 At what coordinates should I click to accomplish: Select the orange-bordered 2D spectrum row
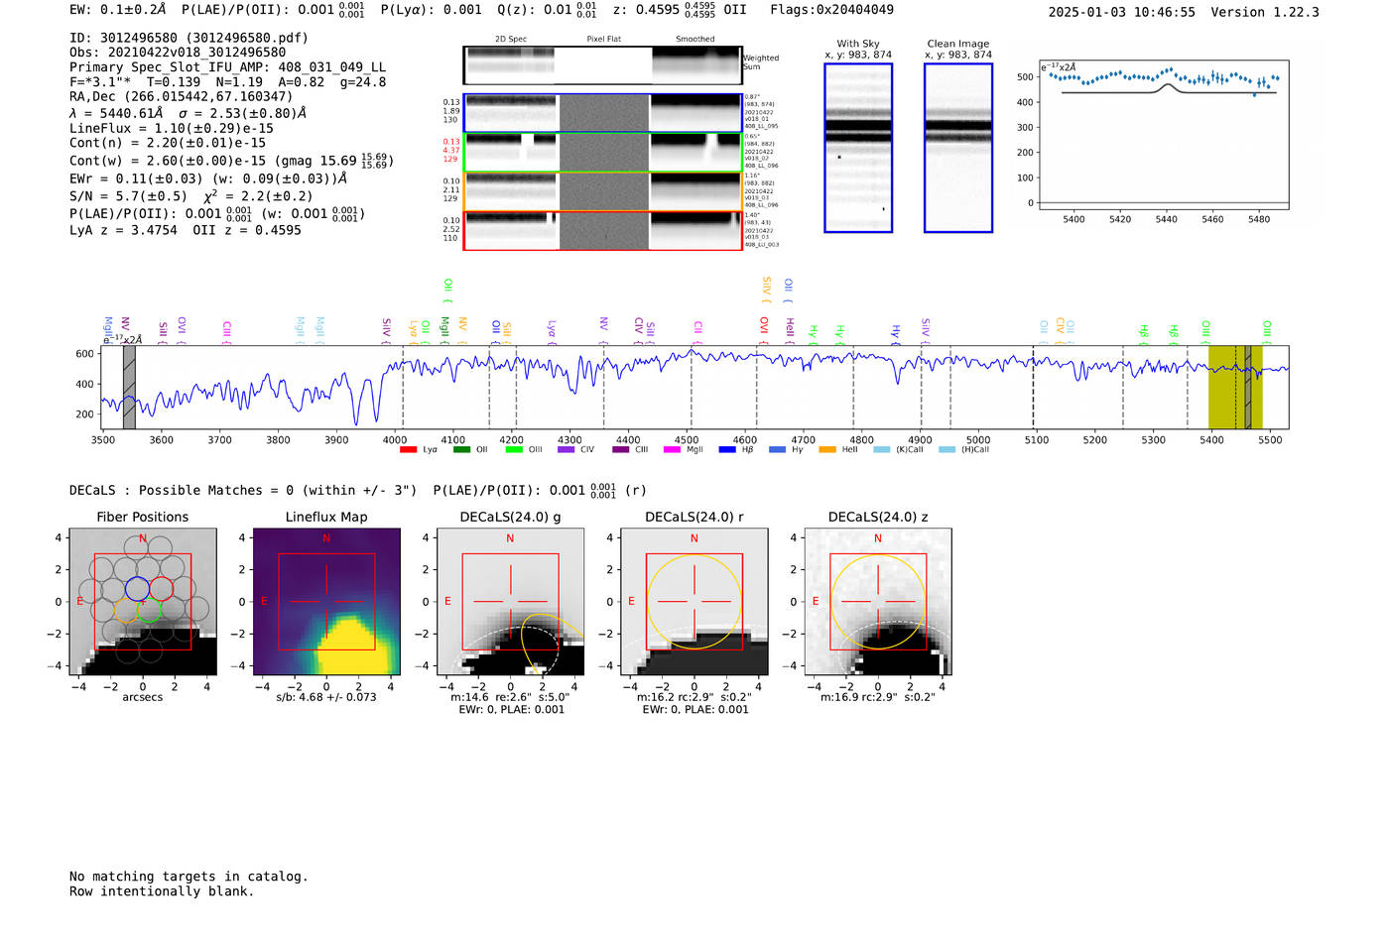(x=602, y=191)
